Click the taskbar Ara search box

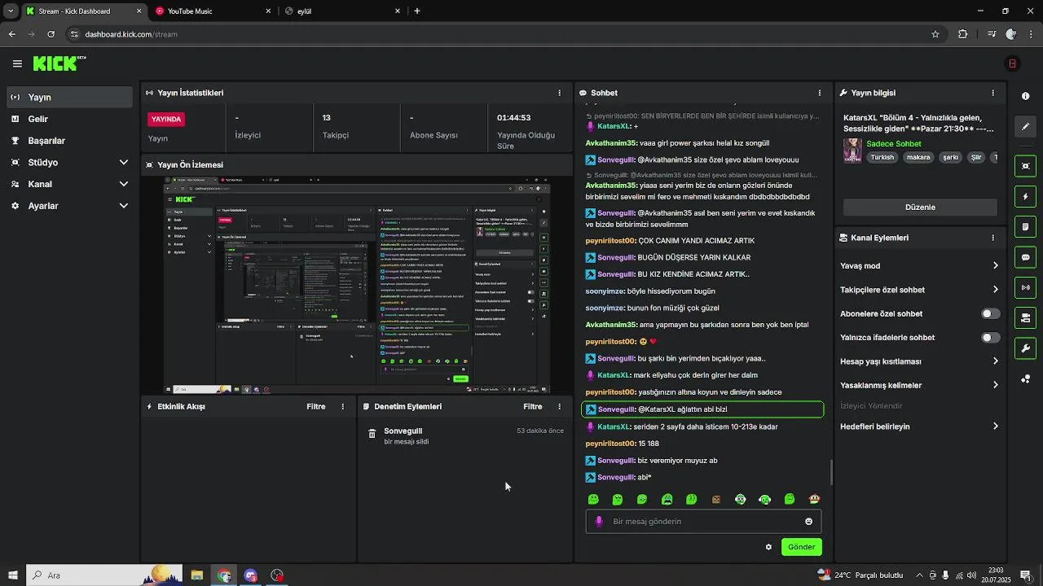pos(104,575)
